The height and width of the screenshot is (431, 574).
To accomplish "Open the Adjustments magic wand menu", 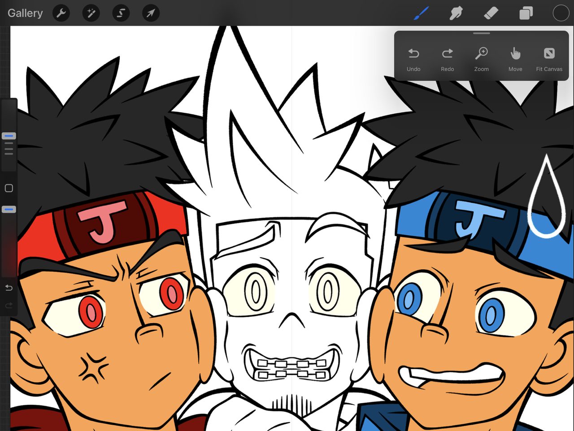I will tap(91, 13).
